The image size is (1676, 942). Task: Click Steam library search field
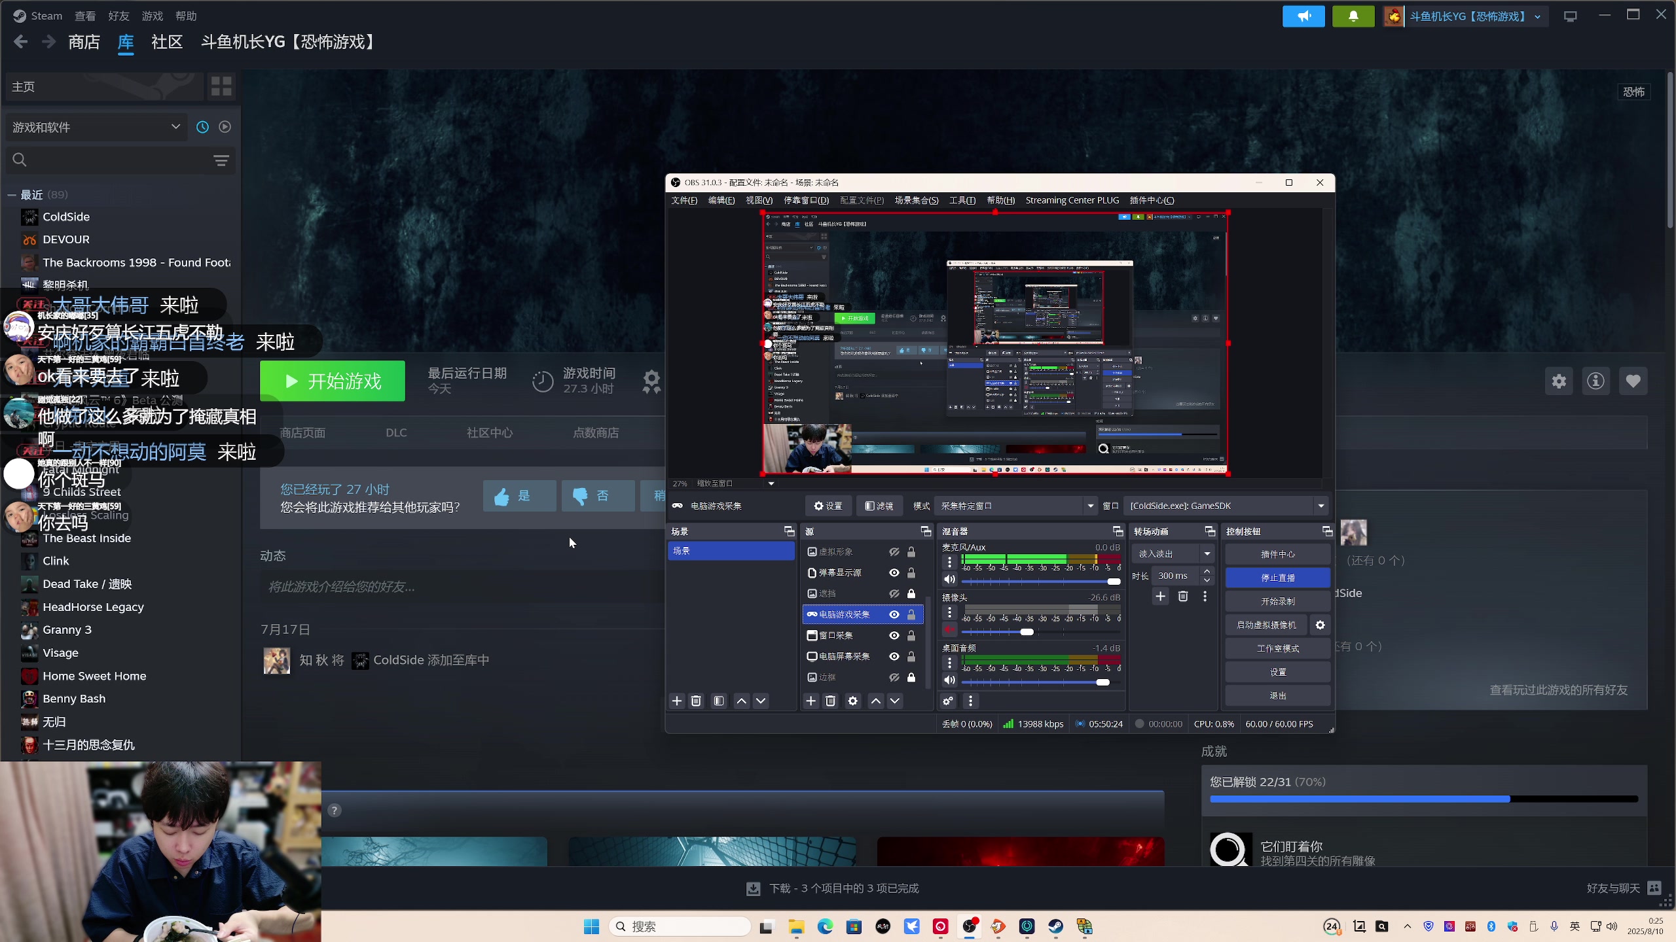pyautogui.click(x=111, y=160)
